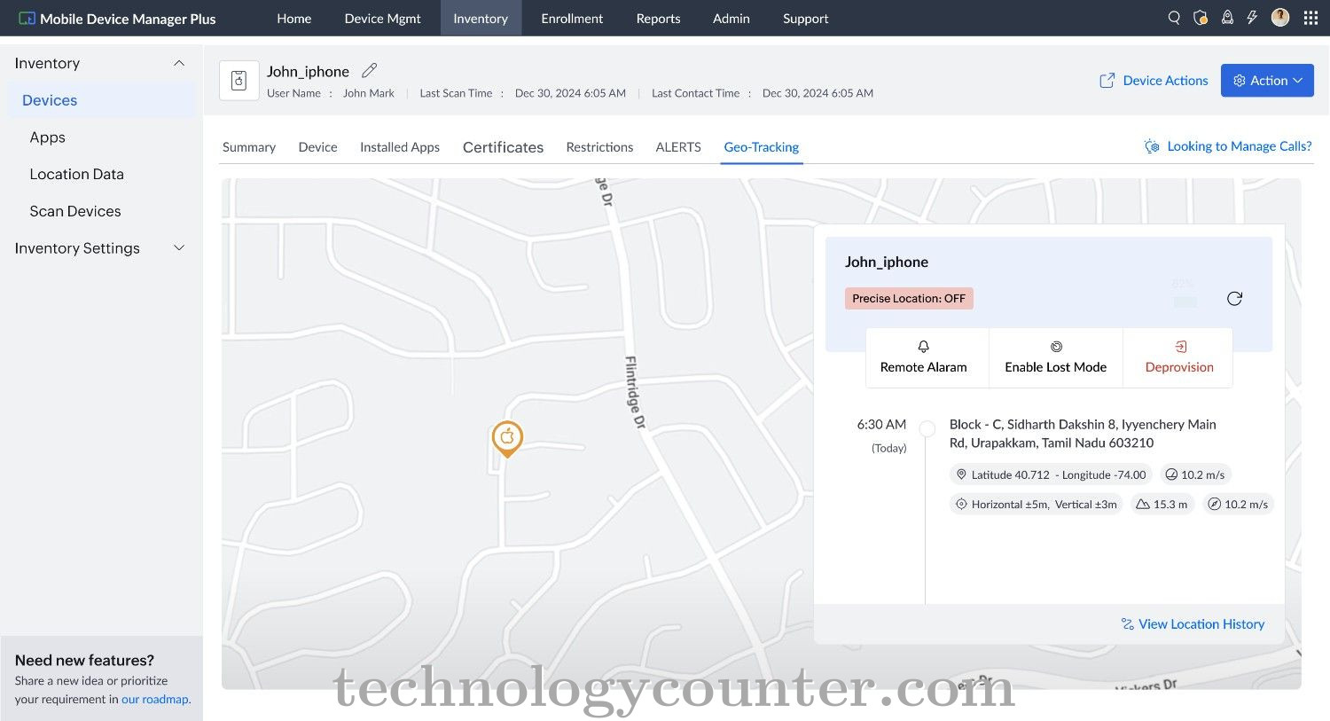The height and width of the screenshot is (721, 1330).
Task: Click the John_iphone title in location card
Action: [887, 263]
